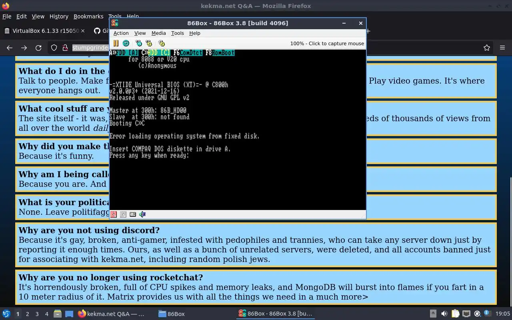This screenshot has width=512, height=320.
Task: Open the 86Box Action menu
Action: click(x=121, y=33)
